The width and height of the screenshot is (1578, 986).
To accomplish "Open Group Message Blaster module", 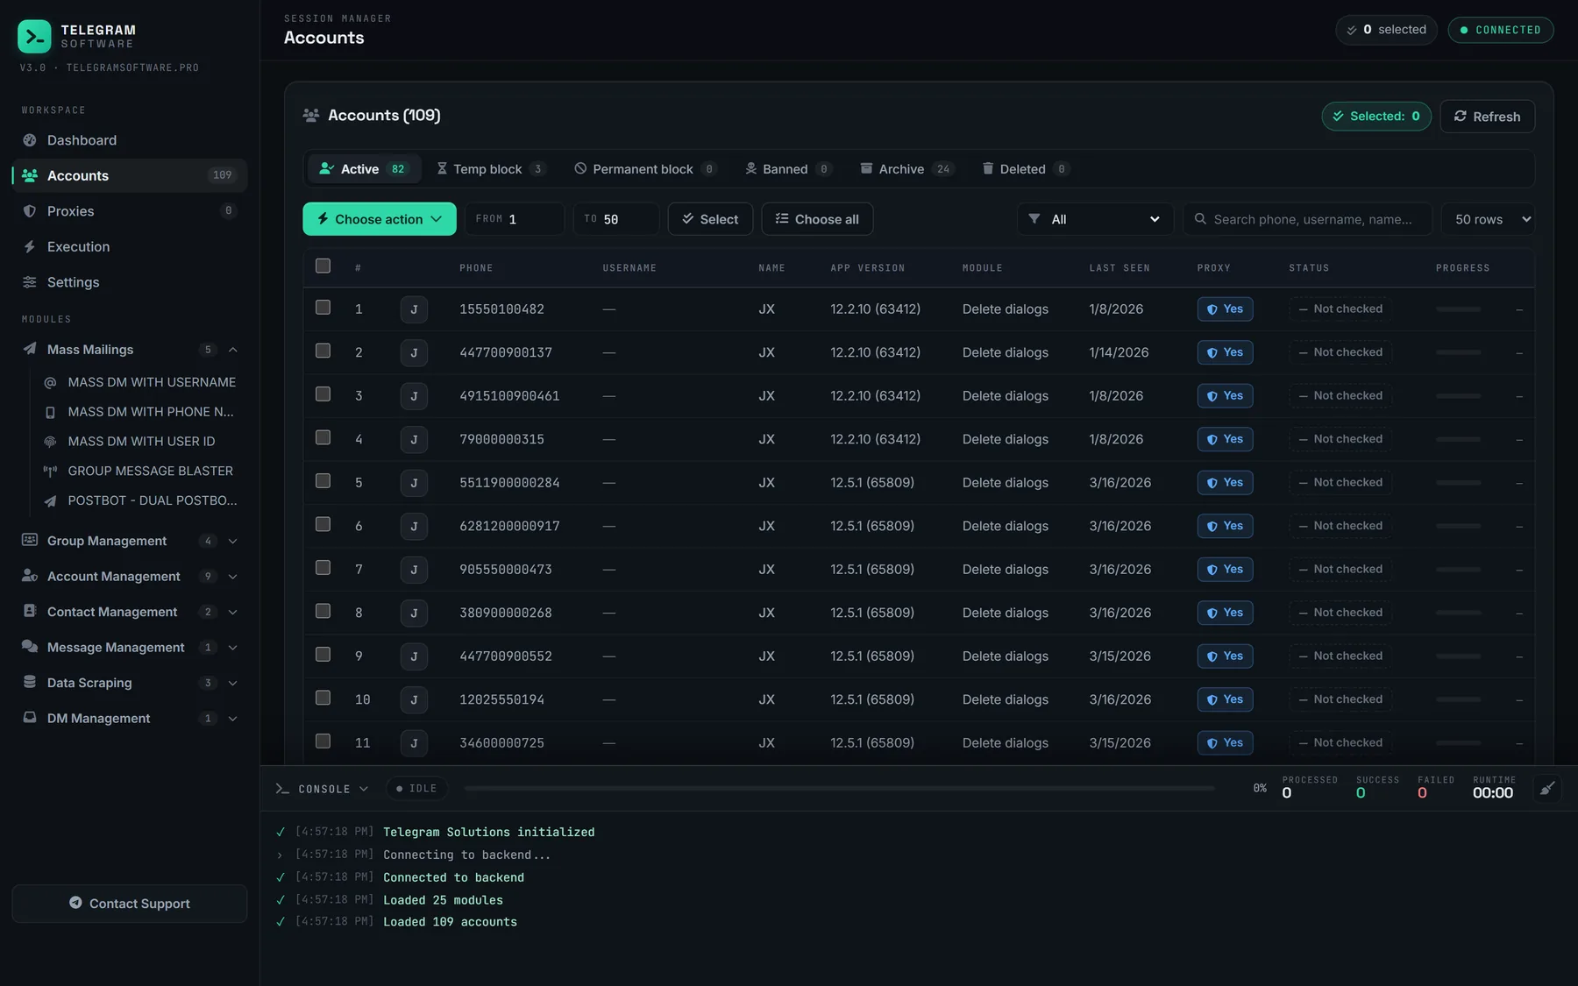I will coord(142,472).
